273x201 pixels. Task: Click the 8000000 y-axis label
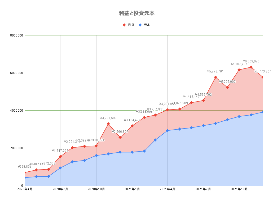coord(16,35)
